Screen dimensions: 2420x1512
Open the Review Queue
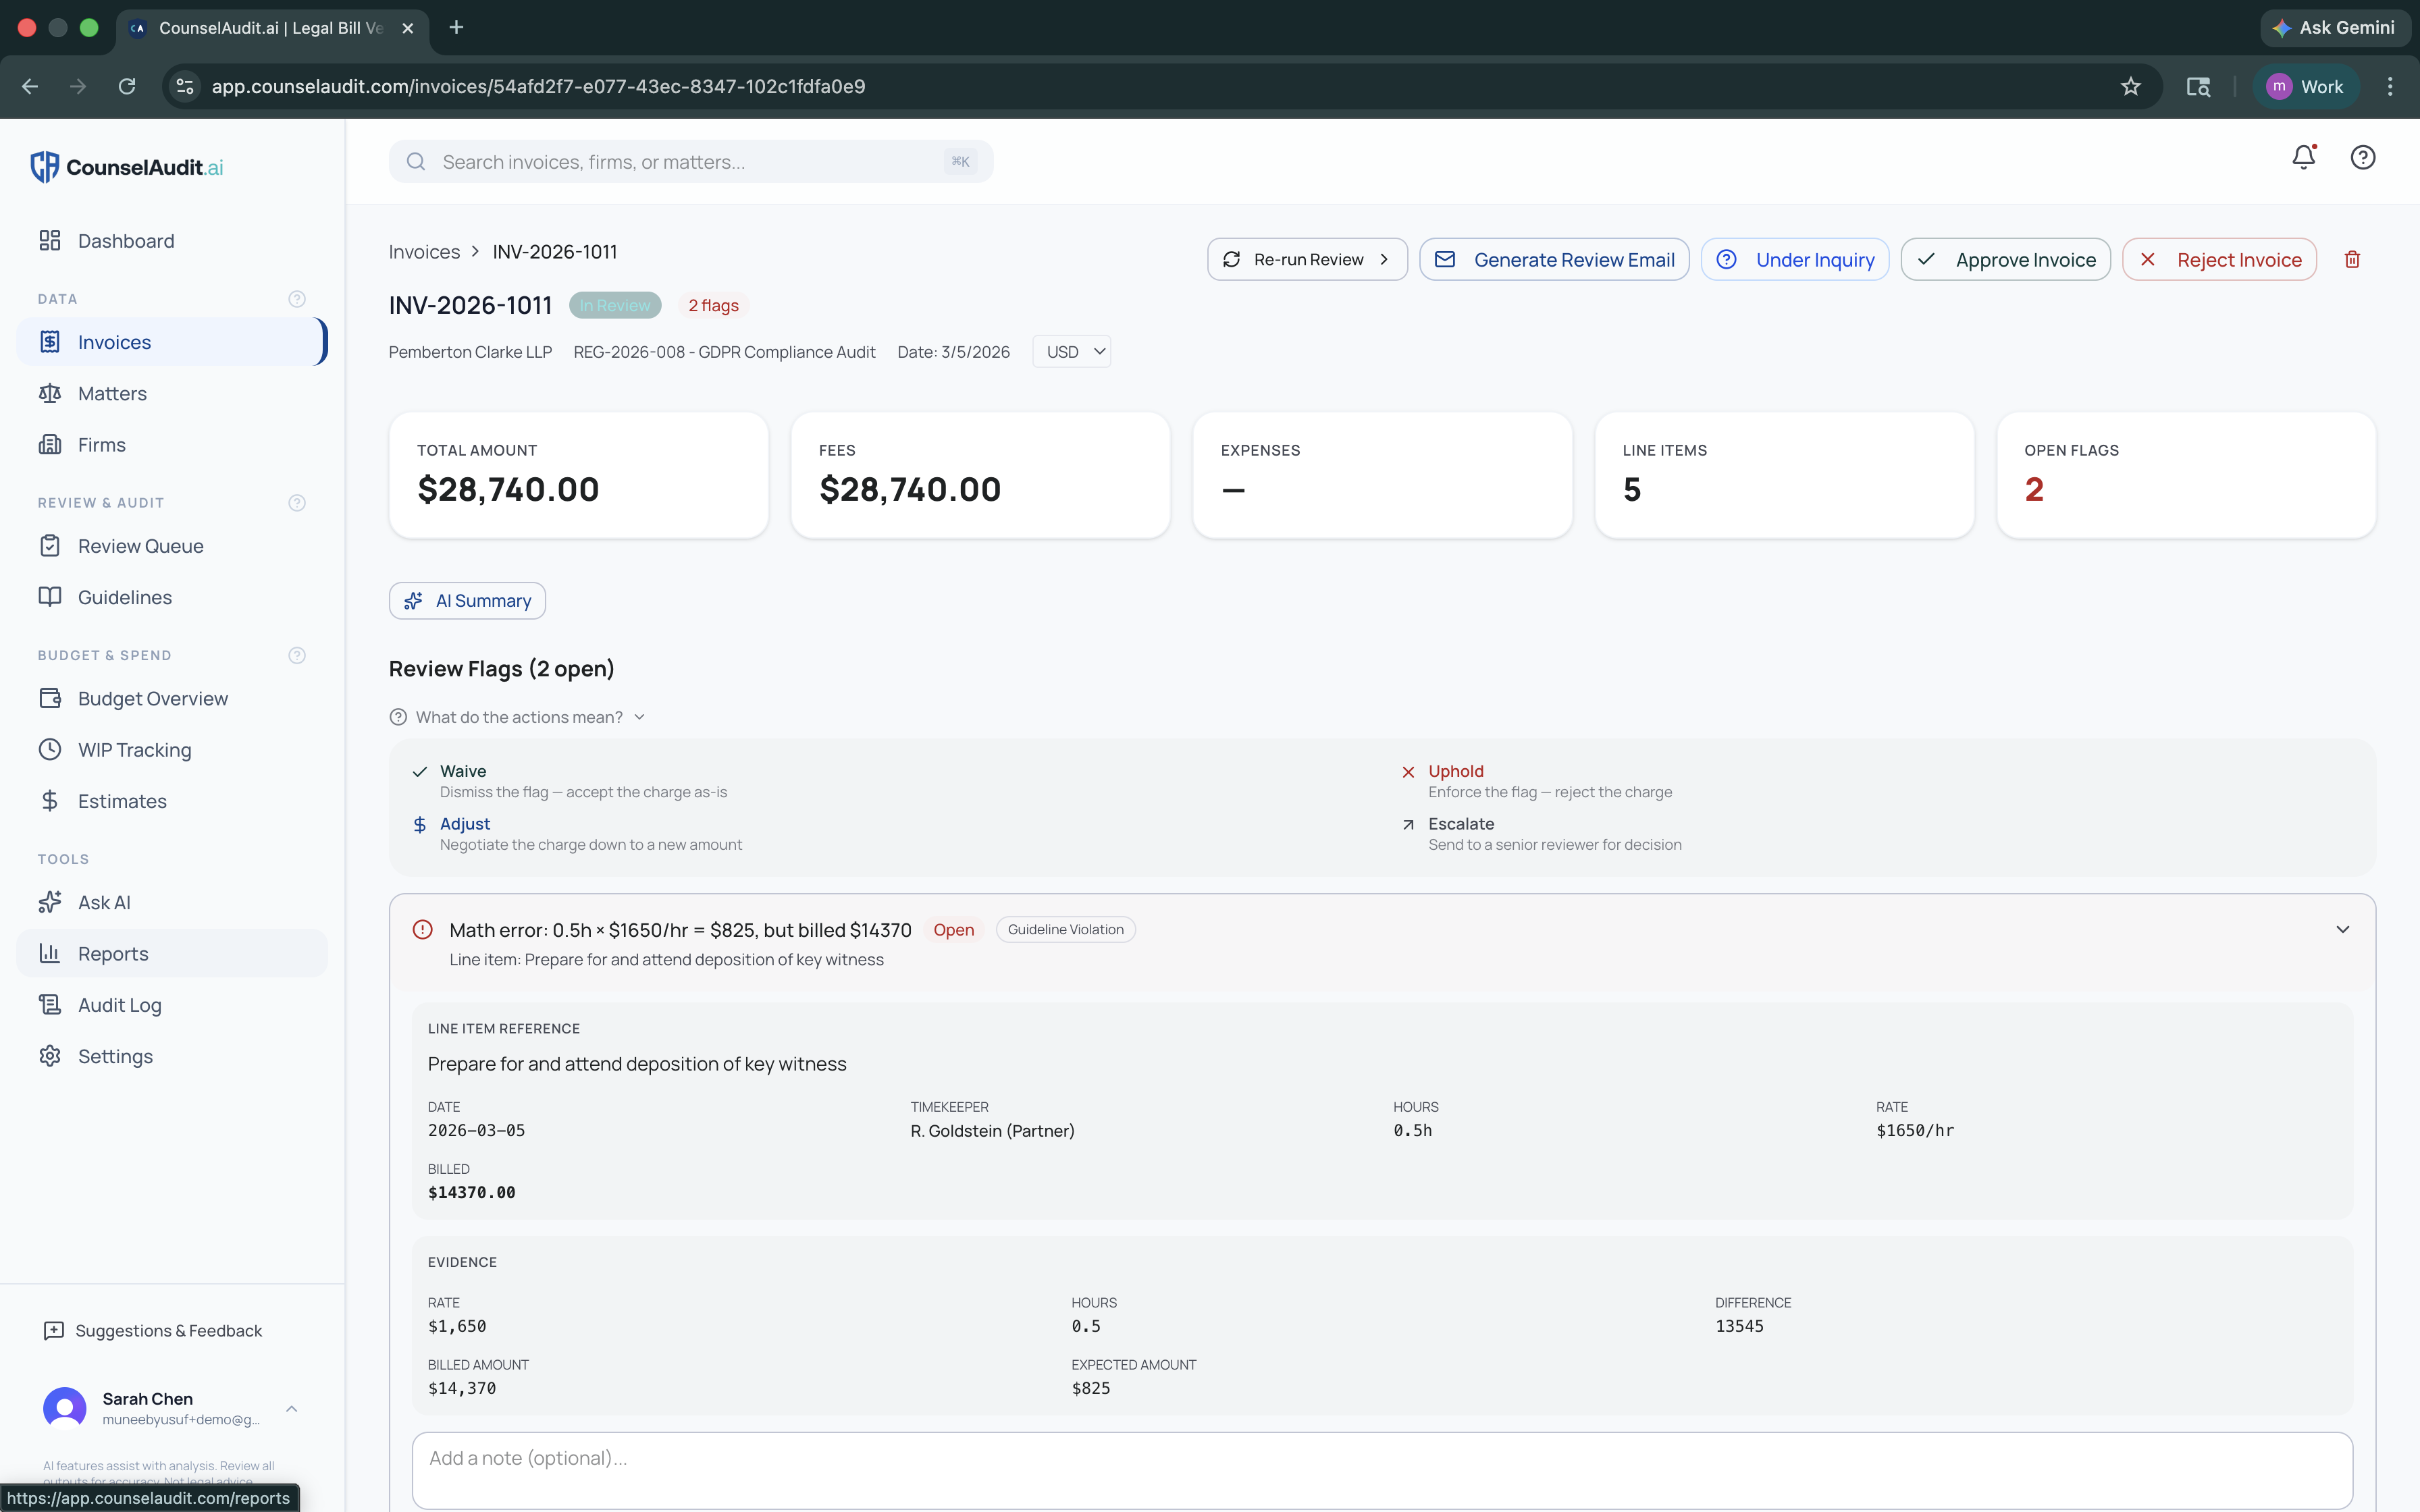(140, 545)
